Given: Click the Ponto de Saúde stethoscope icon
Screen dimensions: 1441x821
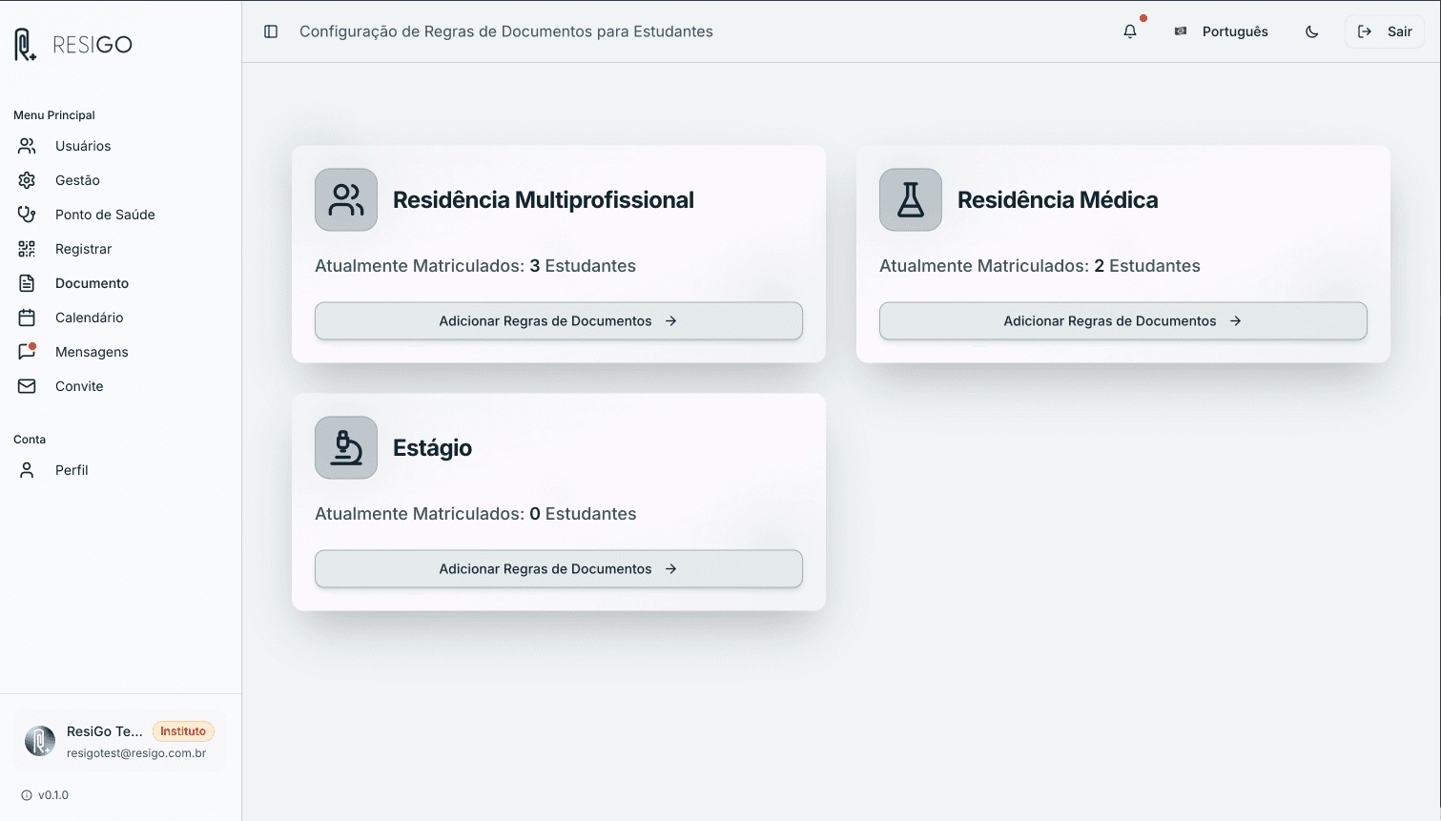Looking at the screenshot, I should [27, 215].
